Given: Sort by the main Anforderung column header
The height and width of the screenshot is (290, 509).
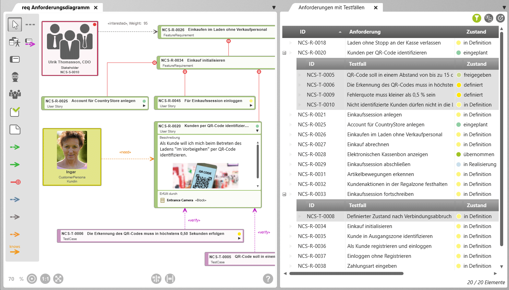Looking at the screenshot, I should pyautogui.click(x=365, y=32).
